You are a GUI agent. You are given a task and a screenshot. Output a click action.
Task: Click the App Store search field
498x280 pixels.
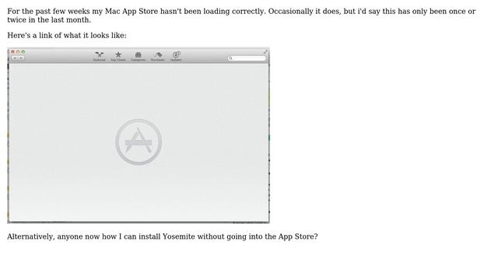pyautogui.click(x=247, y=58)
